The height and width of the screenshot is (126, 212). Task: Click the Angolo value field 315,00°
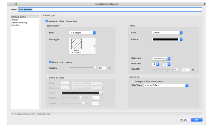click(x=95, y=104)
